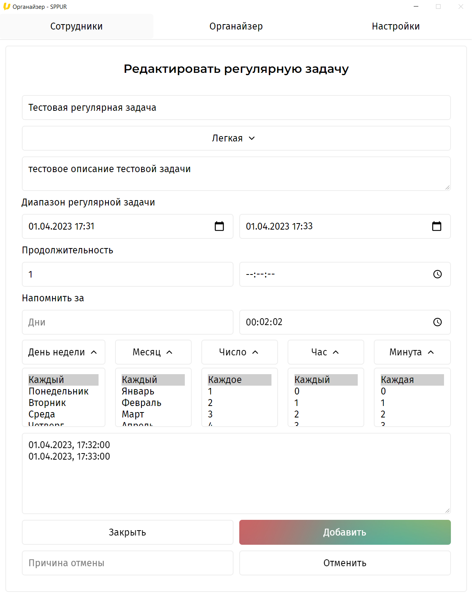
Task: Collapse the Минута list
Action: pyautogui.click(x=412, y=352)
